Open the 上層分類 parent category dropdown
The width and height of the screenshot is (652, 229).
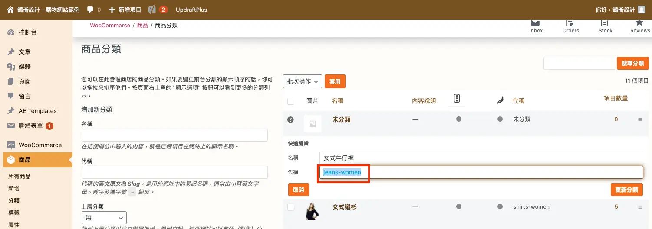104,218
